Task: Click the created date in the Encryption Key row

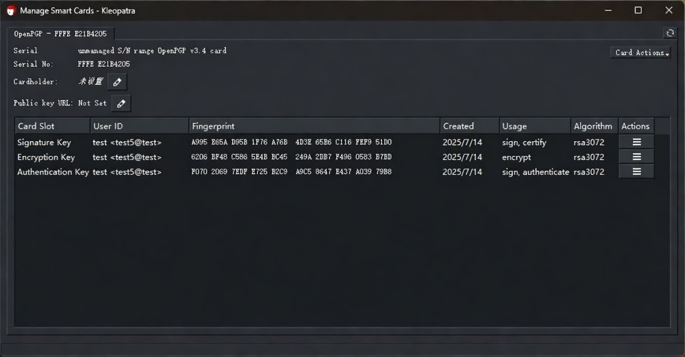Action: [462, 157]
